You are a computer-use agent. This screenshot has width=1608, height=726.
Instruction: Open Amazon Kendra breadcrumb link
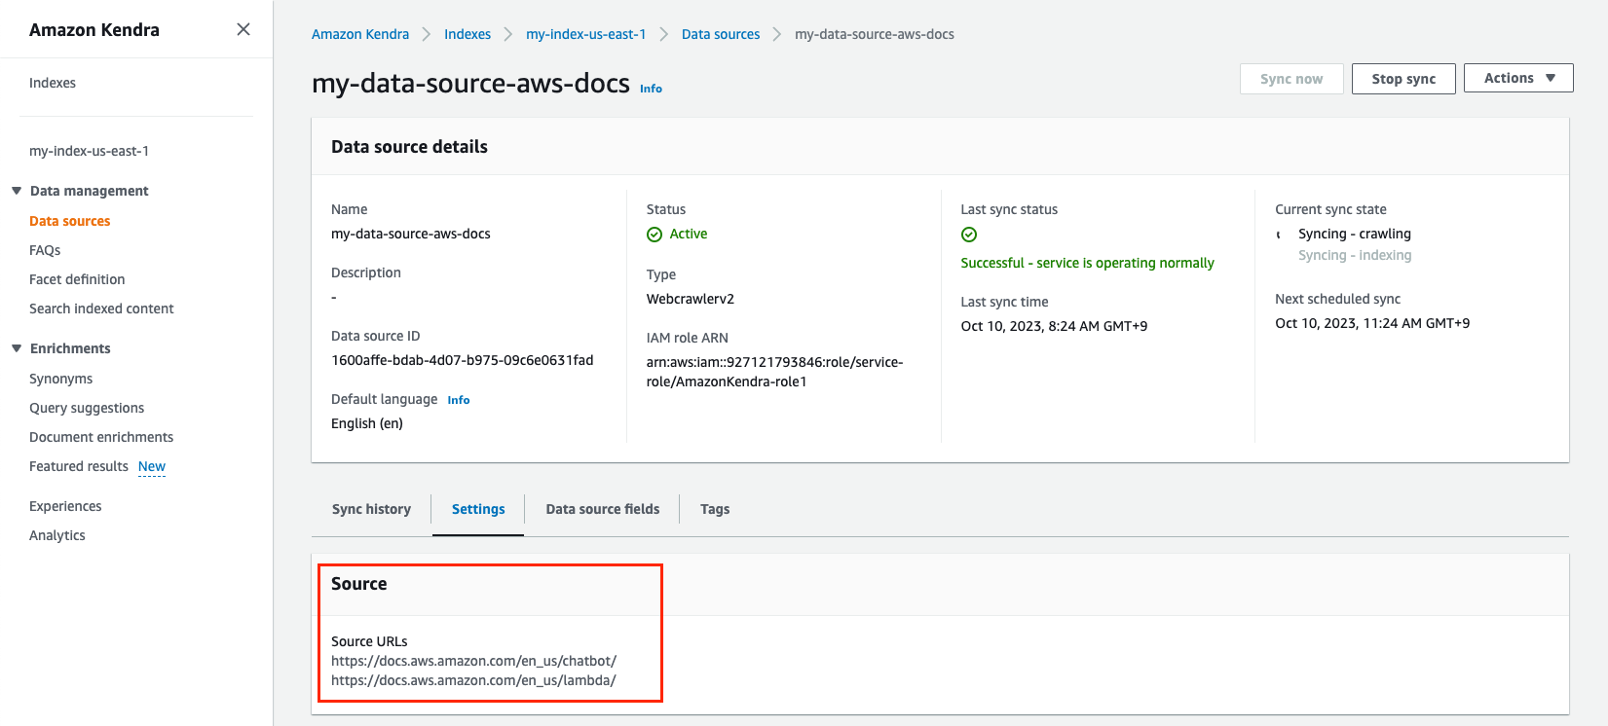[x=360, y=34]
